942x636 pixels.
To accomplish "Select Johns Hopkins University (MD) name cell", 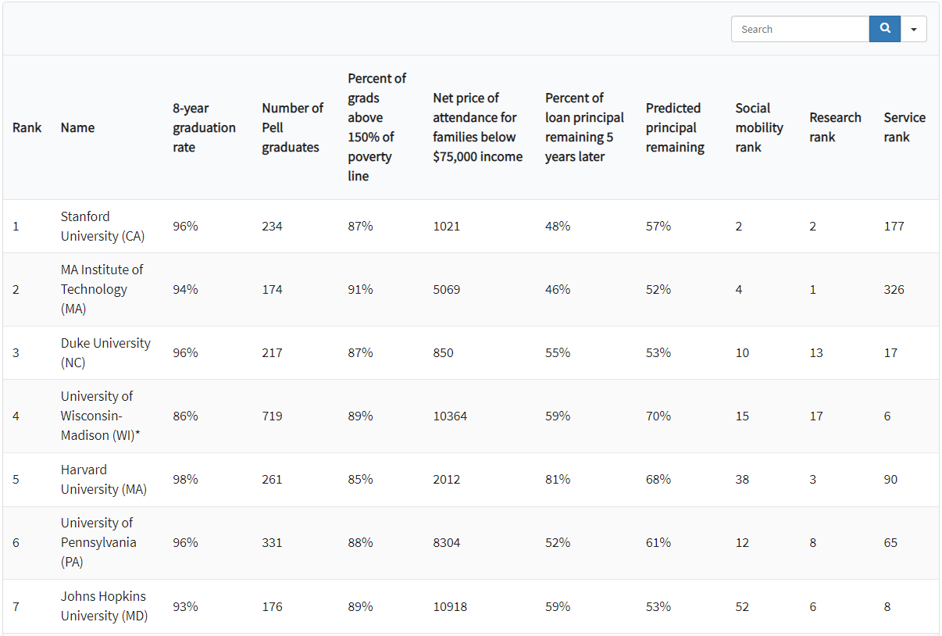I will point(104,606).
